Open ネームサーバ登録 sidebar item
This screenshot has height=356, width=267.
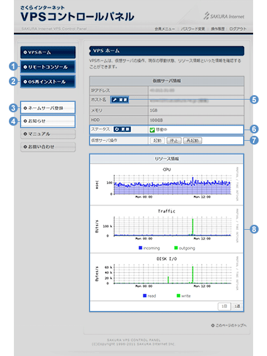click(48, 108)
